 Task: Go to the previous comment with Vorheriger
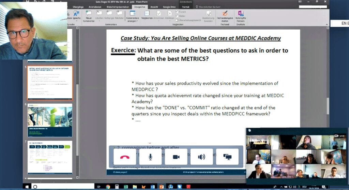(109, 15)
